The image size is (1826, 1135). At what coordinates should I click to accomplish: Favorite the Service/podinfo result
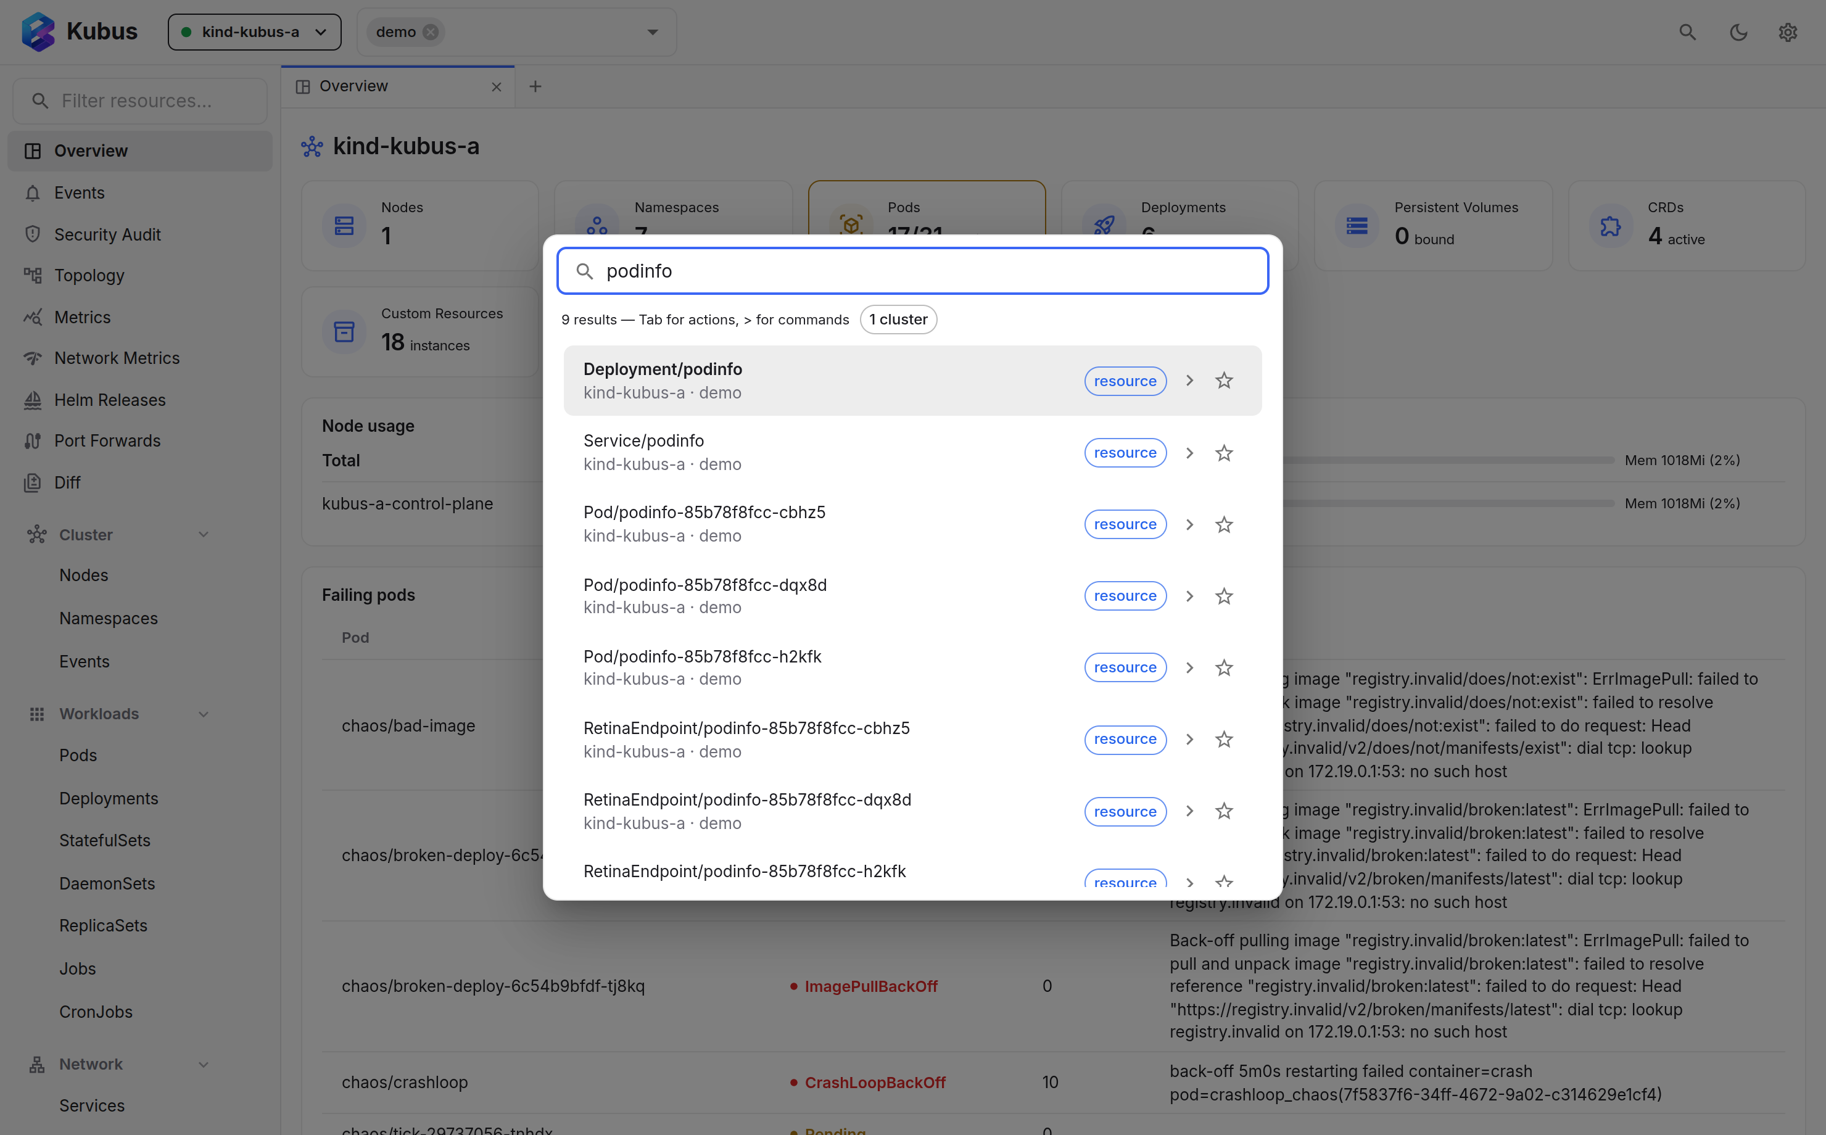tap(1223, 453)
